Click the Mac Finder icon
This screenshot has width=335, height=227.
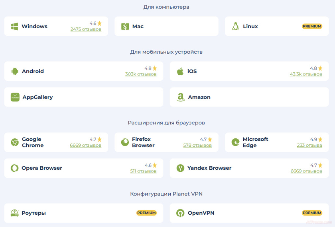(x=125, y=27)
